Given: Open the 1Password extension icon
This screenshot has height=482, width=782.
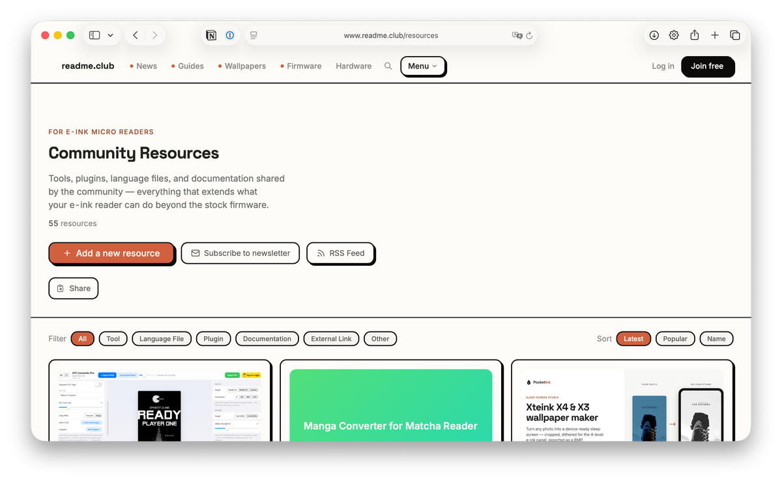Looking at the screenshot, I should [230, 35].
